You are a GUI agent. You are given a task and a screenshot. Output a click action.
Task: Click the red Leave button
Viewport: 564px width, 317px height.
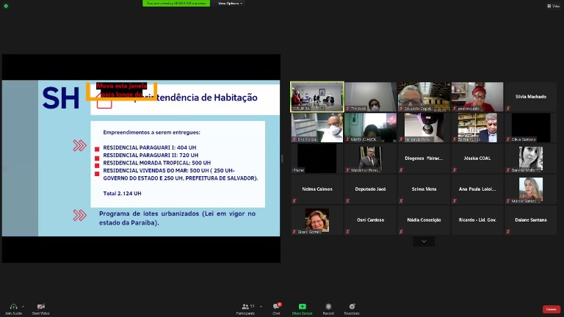tap(552, 309)
